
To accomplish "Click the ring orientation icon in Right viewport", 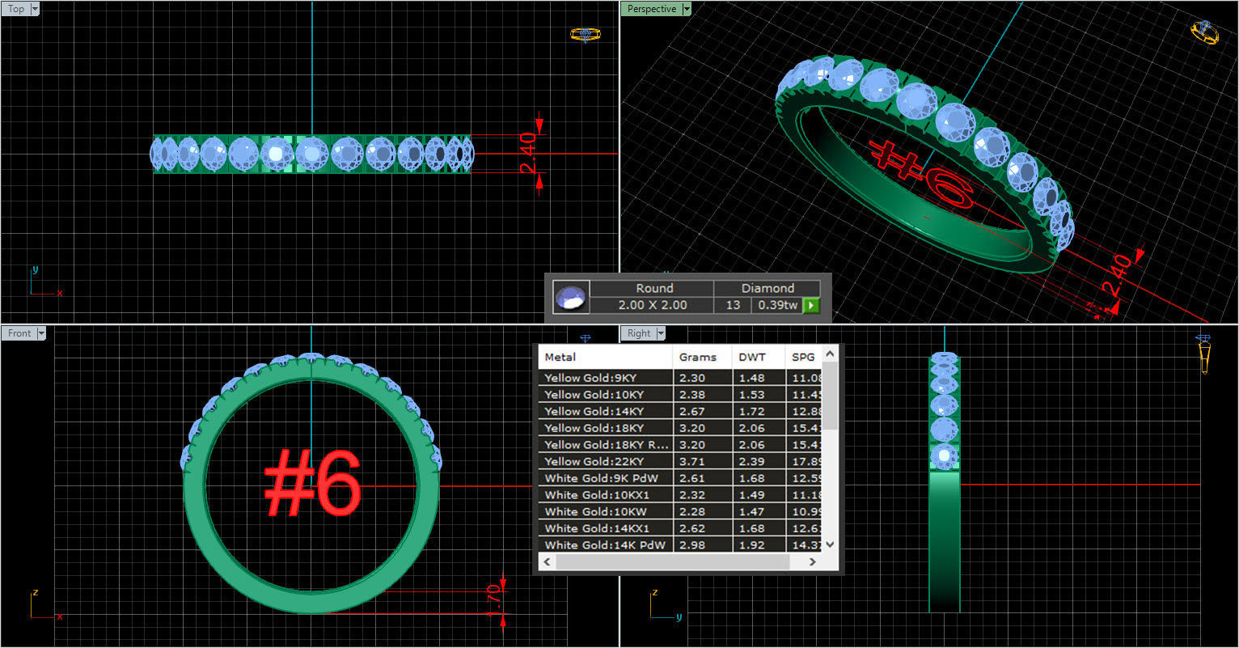I will point(1203,354).
